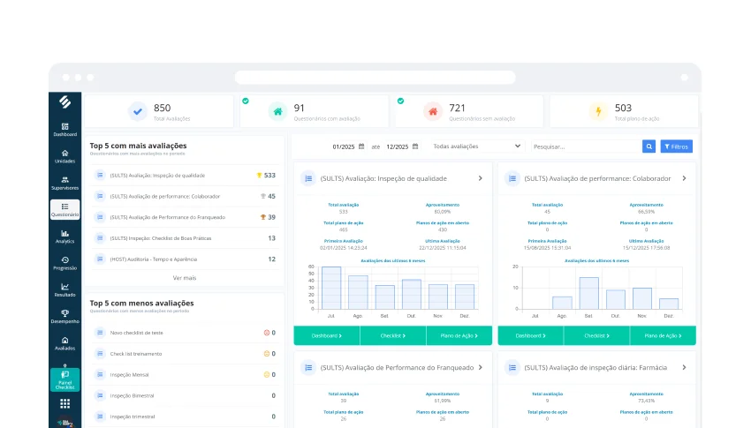Open Plano de Ação tab on Colaborador card
The height and width of the screenshot is (428, 751).
click(663, 335)
